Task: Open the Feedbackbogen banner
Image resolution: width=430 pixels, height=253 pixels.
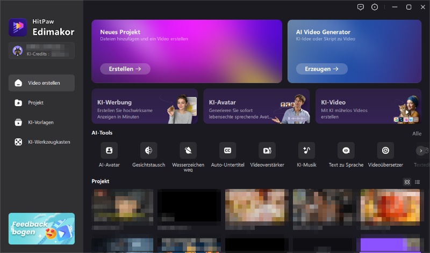Action: pyautogui.click(x=42, y=229)
